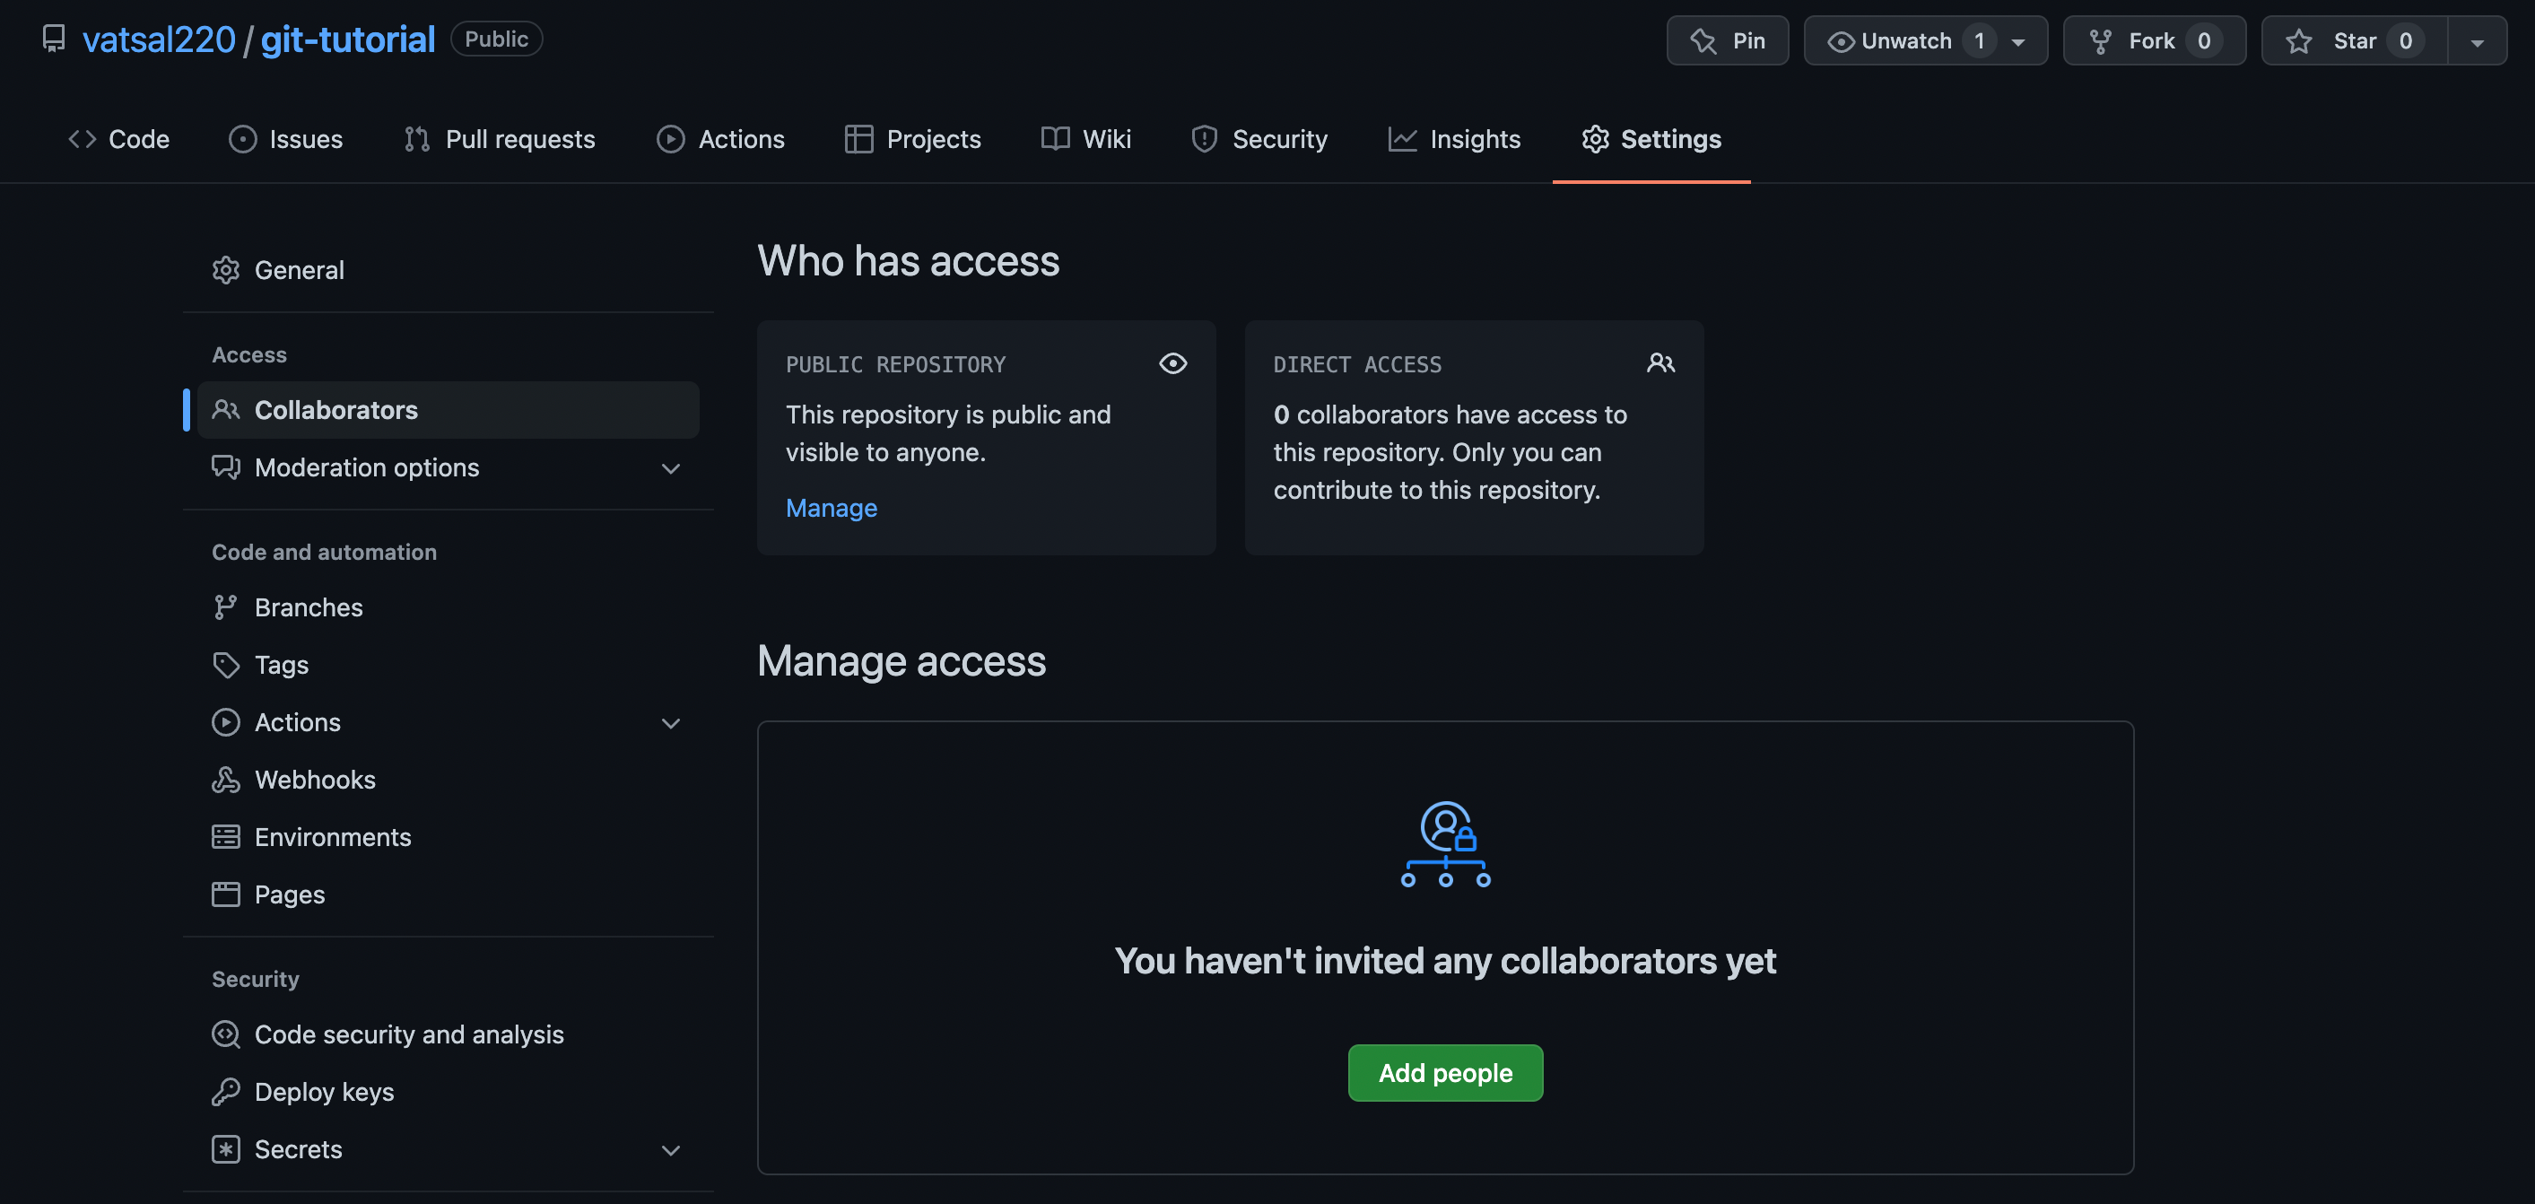Click the Moderation options comment icon
Viewport: 2535px width, 1204px height.
click(226, 467)
